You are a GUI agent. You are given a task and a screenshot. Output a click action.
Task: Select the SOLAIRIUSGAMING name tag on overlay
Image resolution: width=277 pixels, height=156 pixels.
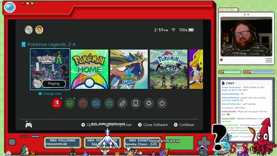[108, 124]
